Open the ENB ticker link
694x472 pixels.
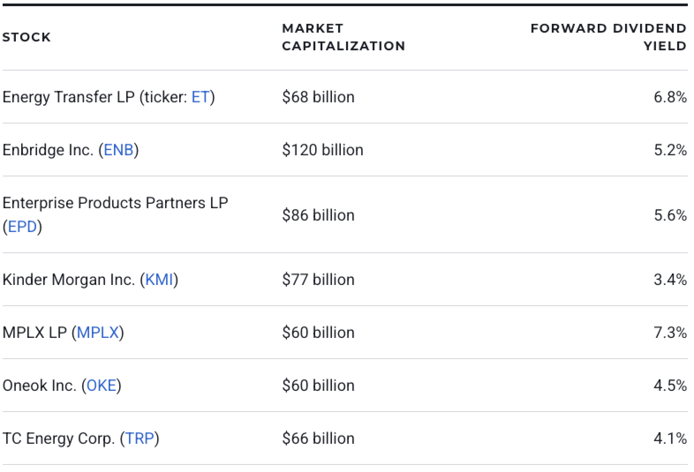coord(118,150)
